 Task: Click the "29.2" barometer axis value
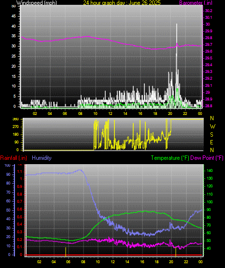point(209,78)
